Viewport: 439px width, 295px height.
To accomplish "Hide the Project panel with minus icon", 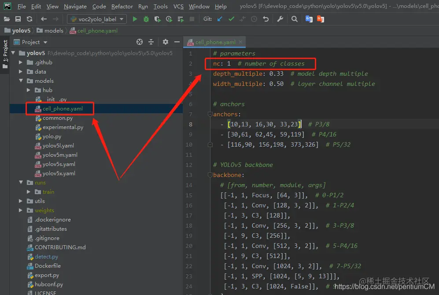I will 177,42.
